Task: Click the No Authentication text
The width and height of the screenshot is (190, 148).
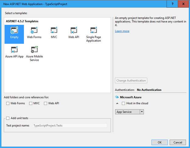Action: (149, 90)
